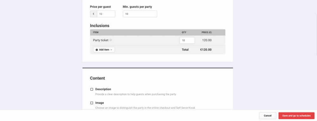Click the ITEM column header

(96, 32)
